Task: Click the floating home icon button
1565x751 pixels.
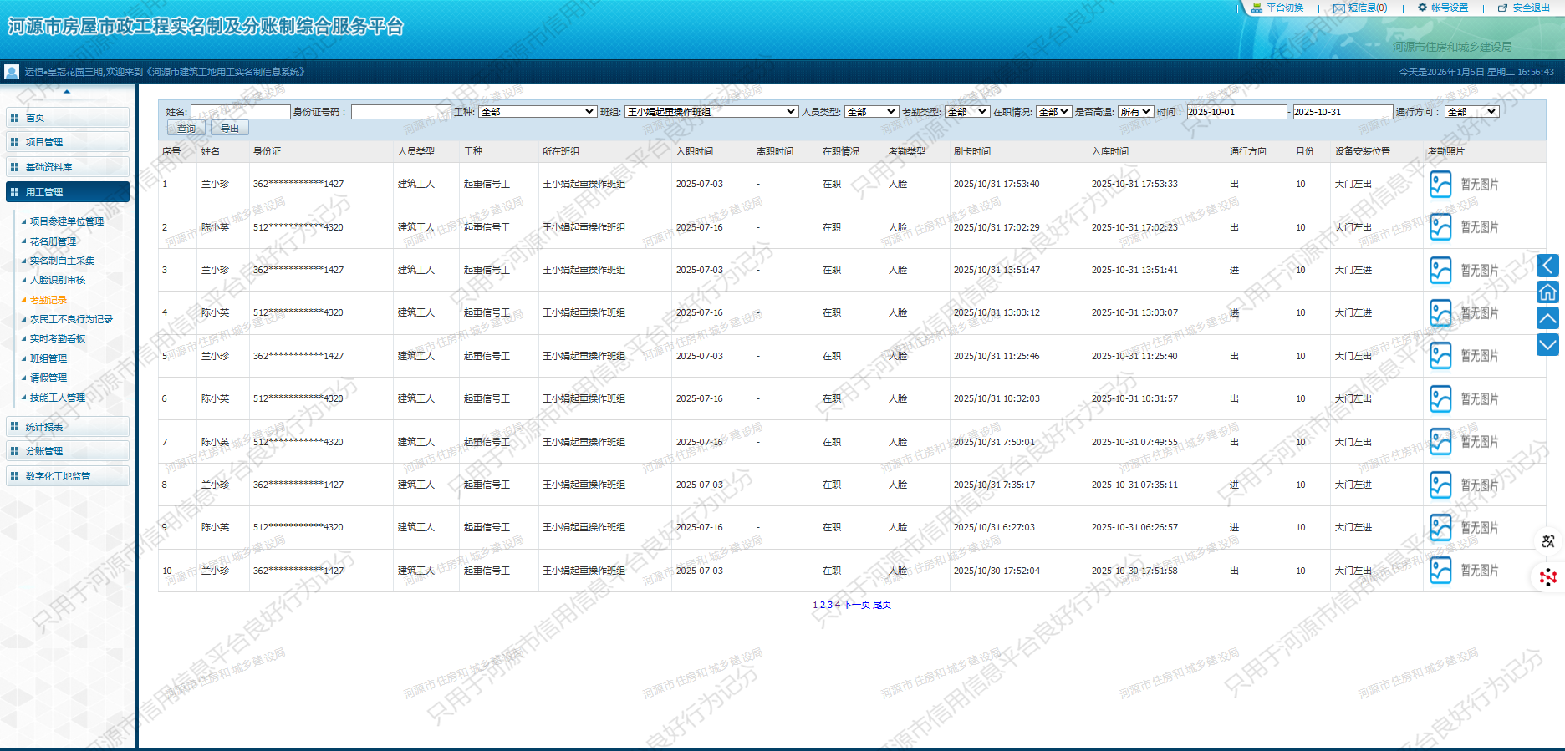Action: pos(1547,292)
